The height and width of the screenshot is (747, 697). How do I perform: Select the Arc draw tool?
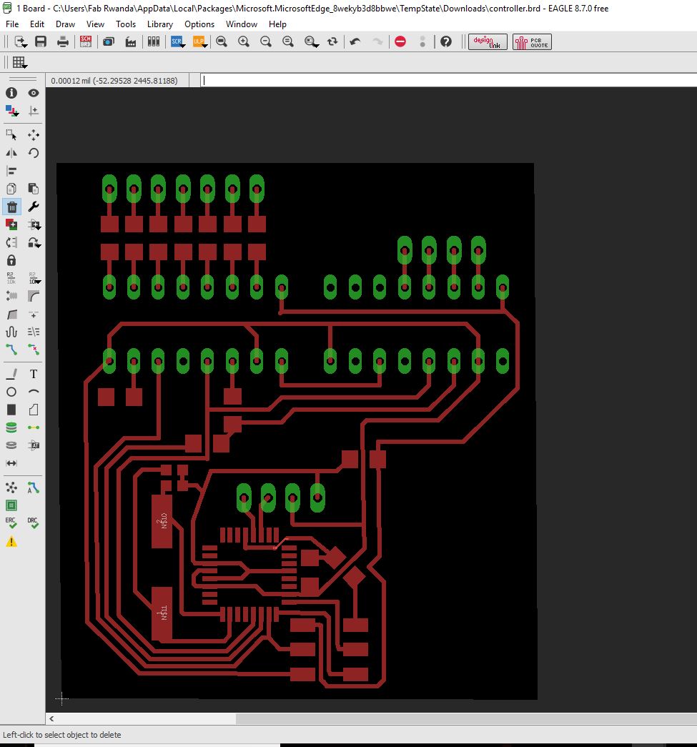click(34, 392)
